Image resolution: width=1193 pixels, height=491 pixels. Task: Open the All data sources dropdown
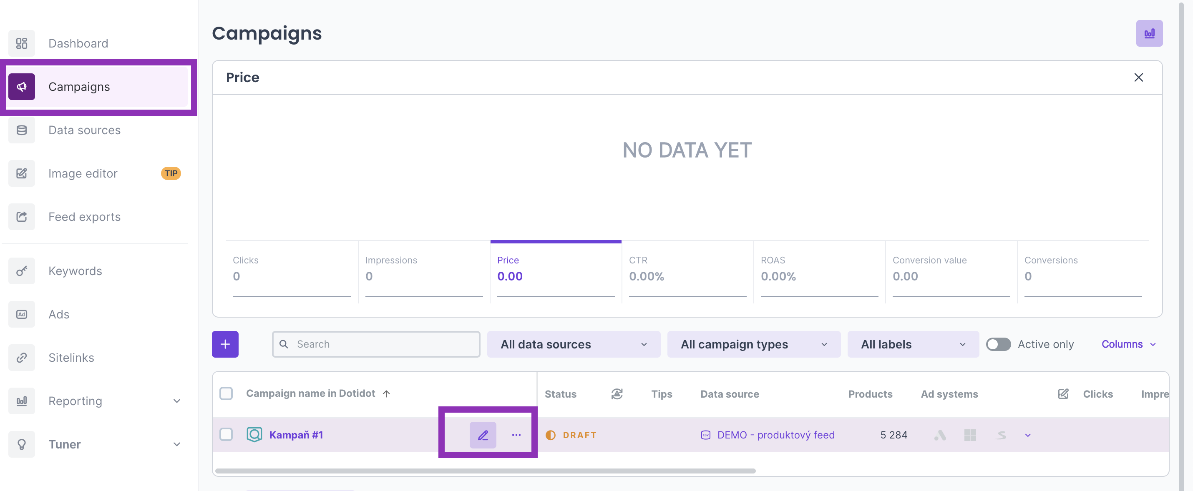coord(573,344)
